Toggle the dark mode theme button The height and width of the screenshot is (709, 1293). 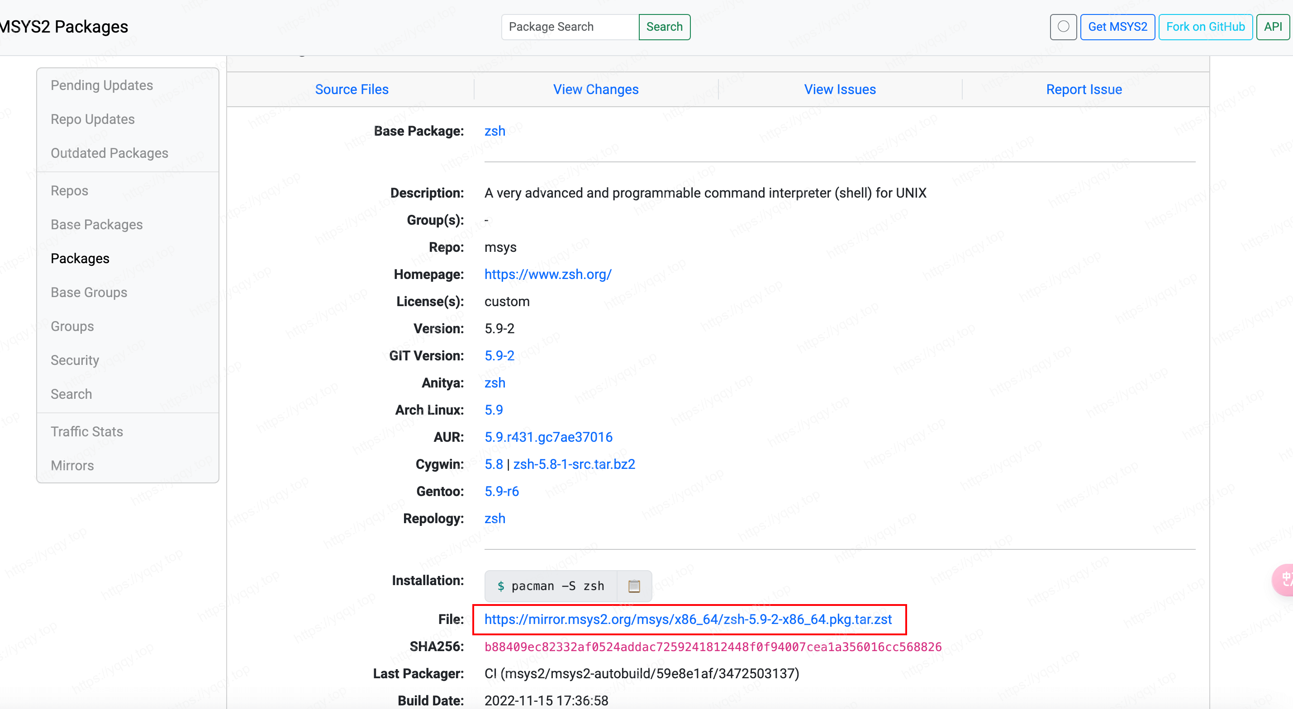coord(1063,27)
